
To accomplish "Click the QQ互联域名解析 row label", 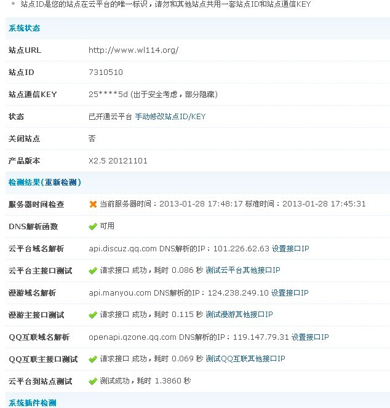I will [39, 337].
